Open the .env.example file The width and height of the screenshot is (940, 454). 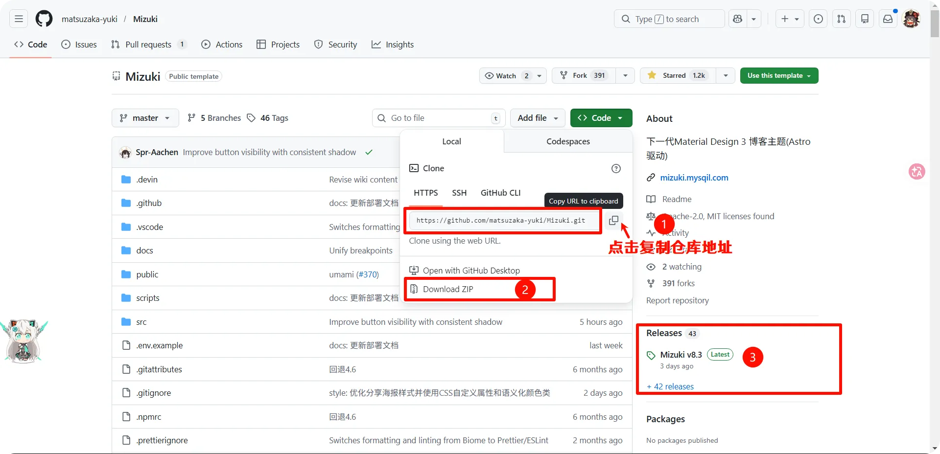(160, 345)
